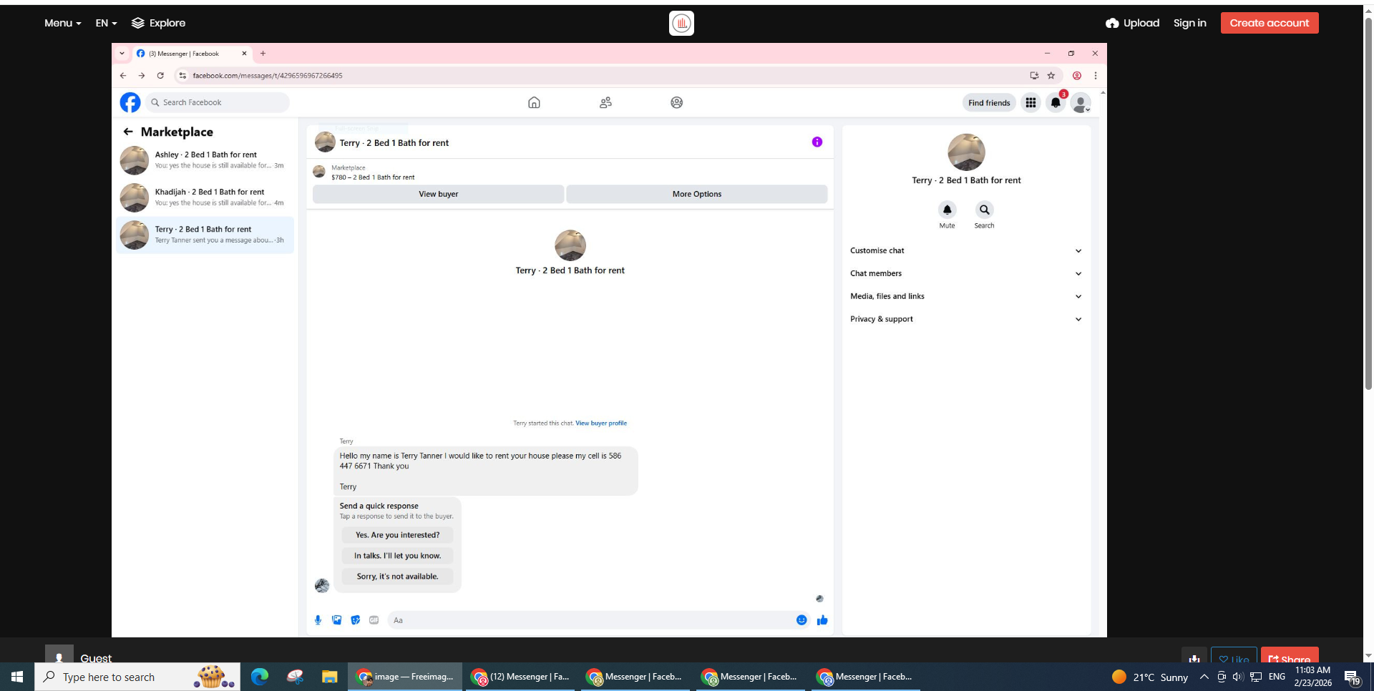Image resolution: width=1374 pixels, height=691 pixels.
Task: Click the Freeimage site logo
Action: click(681, 23)
